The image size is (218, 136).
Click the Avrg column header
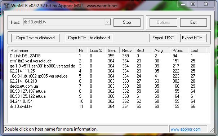[x=161, y=50]
